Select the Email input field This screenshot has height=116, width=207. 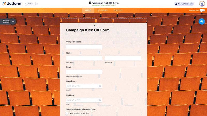(x=84, y=72)
